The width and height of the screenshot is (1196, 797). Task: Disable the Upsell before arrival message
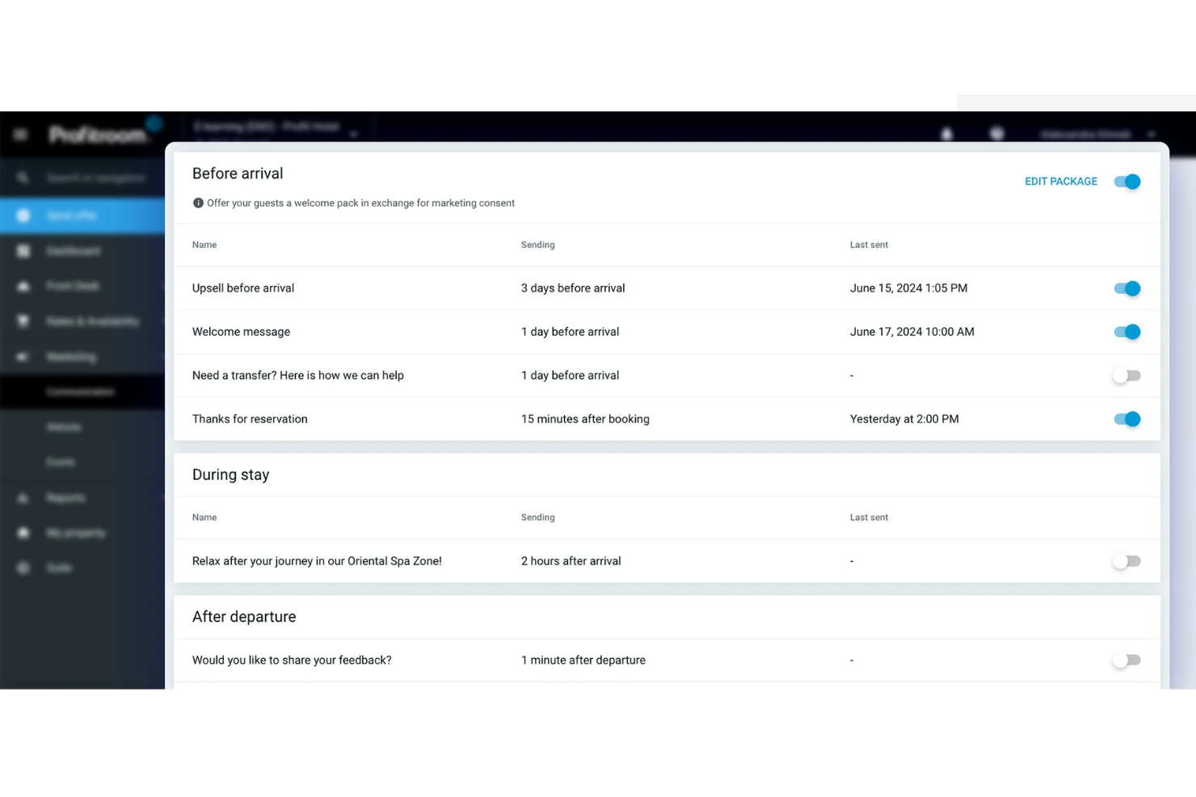click(1127, 288)
